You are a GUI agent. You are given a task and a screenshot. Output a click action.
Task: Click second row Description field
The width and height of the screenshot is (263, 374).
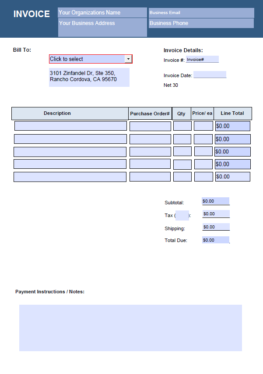[x=70, y=139]
